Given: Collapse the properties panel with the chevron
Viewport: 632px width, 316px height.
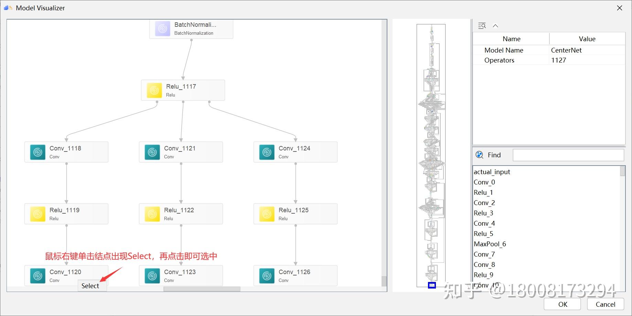Looking at the screenshot, I should point(495,25).
